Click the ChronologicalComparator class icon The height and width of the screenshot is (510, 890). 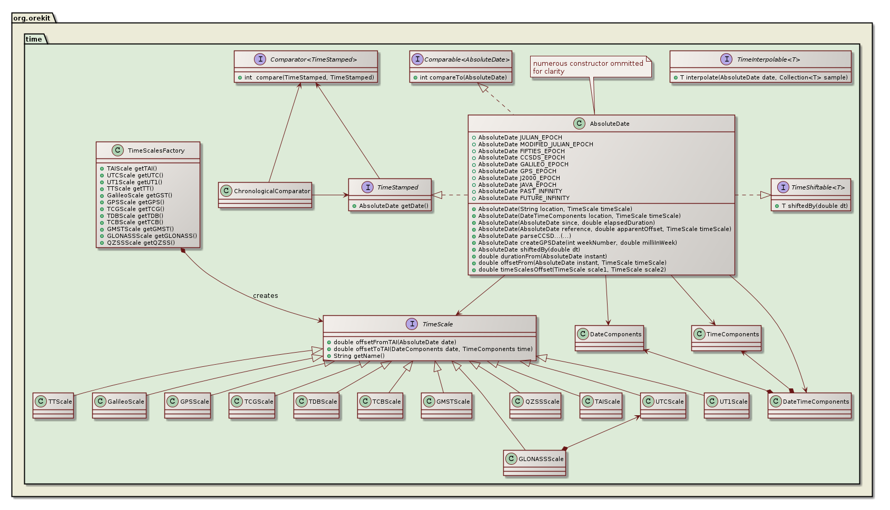pos(226,191)
